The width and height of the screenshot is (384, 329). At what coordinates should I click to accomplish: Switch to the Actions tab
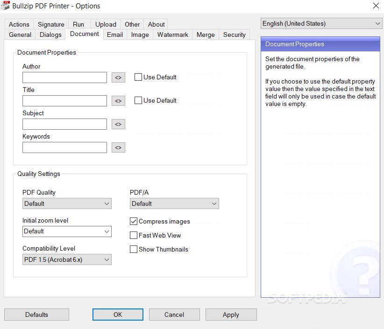click(19, 24)
